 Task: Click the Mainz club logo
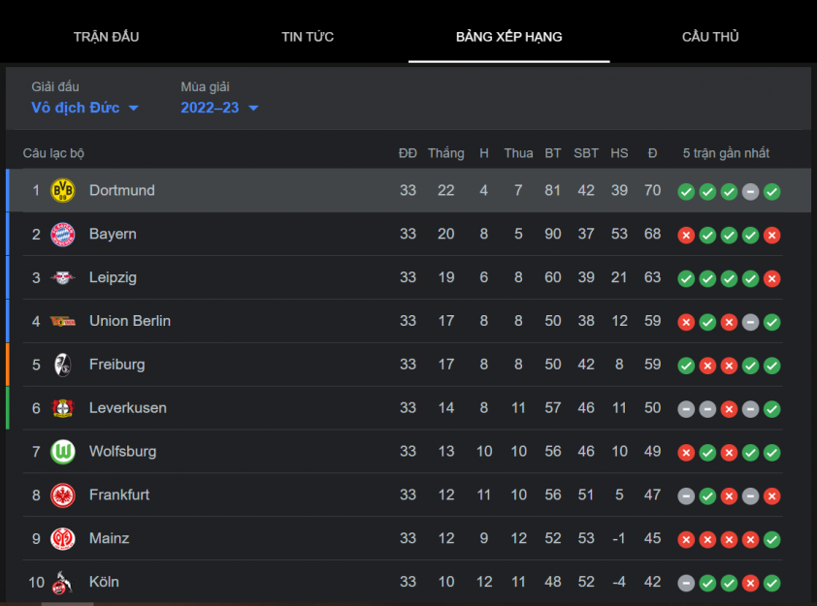62,539
